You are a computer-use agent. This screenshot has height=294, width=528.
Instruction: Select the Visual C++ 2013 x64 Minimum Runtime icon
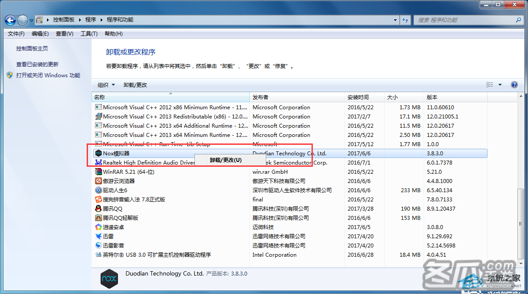coord(98,135)
